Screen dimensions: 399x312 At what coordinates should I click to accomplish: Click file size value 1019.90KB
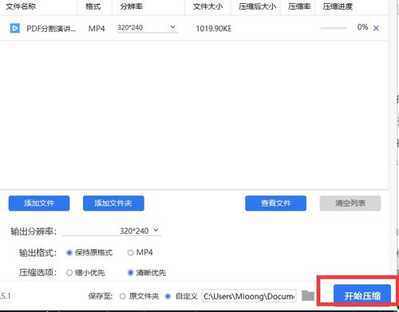214,29
